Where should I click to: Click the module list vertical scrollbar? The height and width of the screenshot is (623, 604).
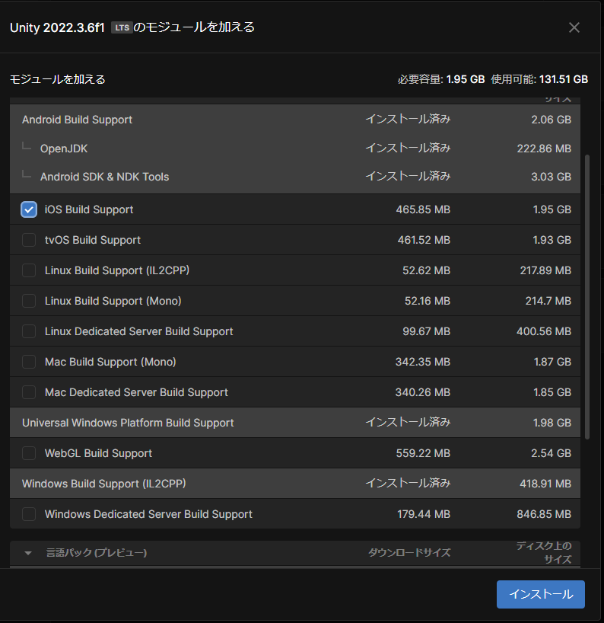(x=586, y=296)
